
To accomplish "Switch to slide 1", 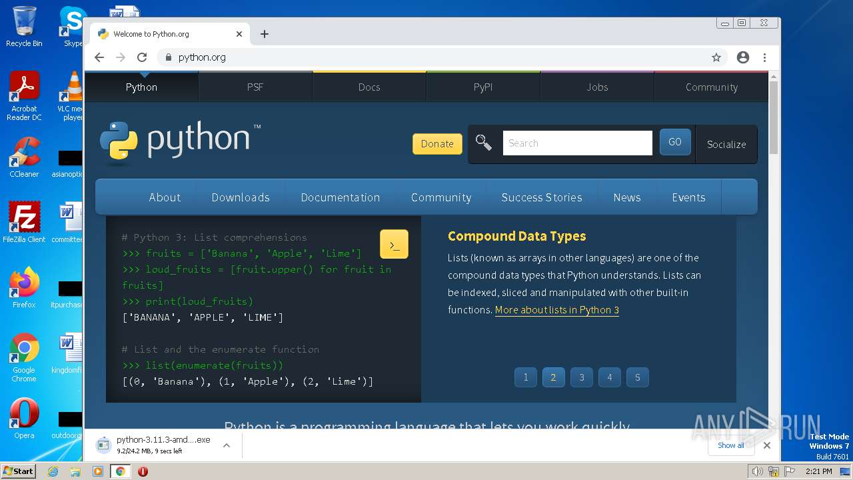I will 525,377.
